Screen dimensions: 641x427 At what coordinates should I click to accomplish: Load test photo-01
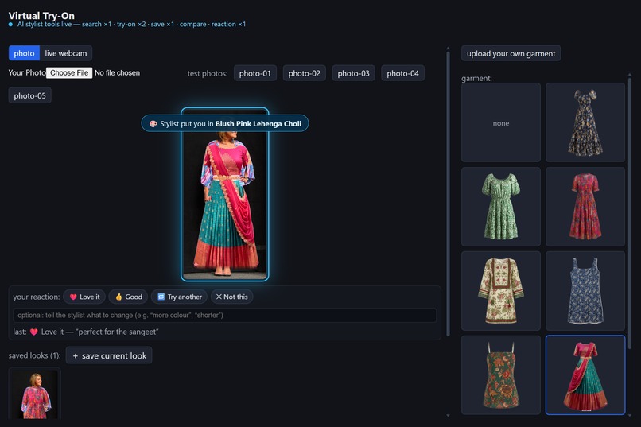click(x=255, y=73)
